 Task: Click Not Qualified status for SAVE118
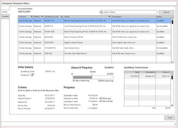tap(162, 26)
